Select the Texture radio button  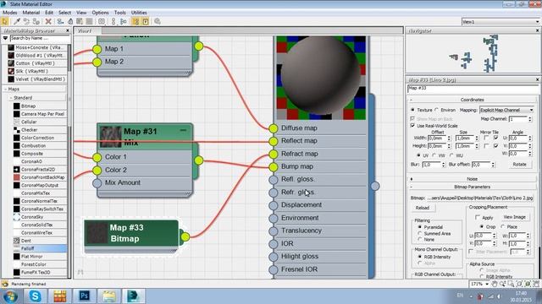412,110
